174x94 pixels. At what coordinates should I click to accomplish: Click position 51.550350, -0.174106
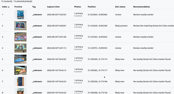[x=98, y=81]
